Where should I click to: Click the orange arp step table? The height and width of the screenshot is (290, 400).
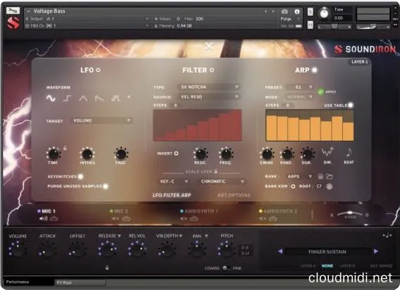coord(309,125)
